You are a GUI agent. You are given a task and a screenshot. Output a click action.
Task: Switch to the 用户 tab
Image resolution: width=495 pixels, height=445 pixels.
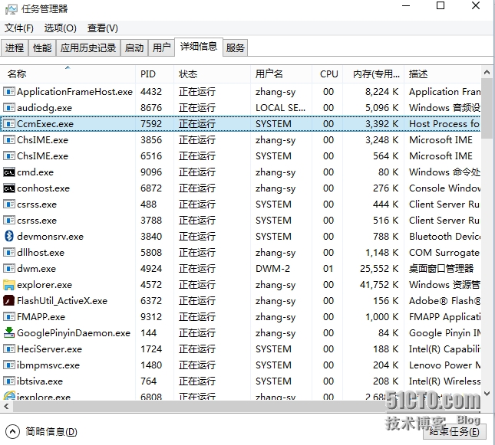point(161,48)
